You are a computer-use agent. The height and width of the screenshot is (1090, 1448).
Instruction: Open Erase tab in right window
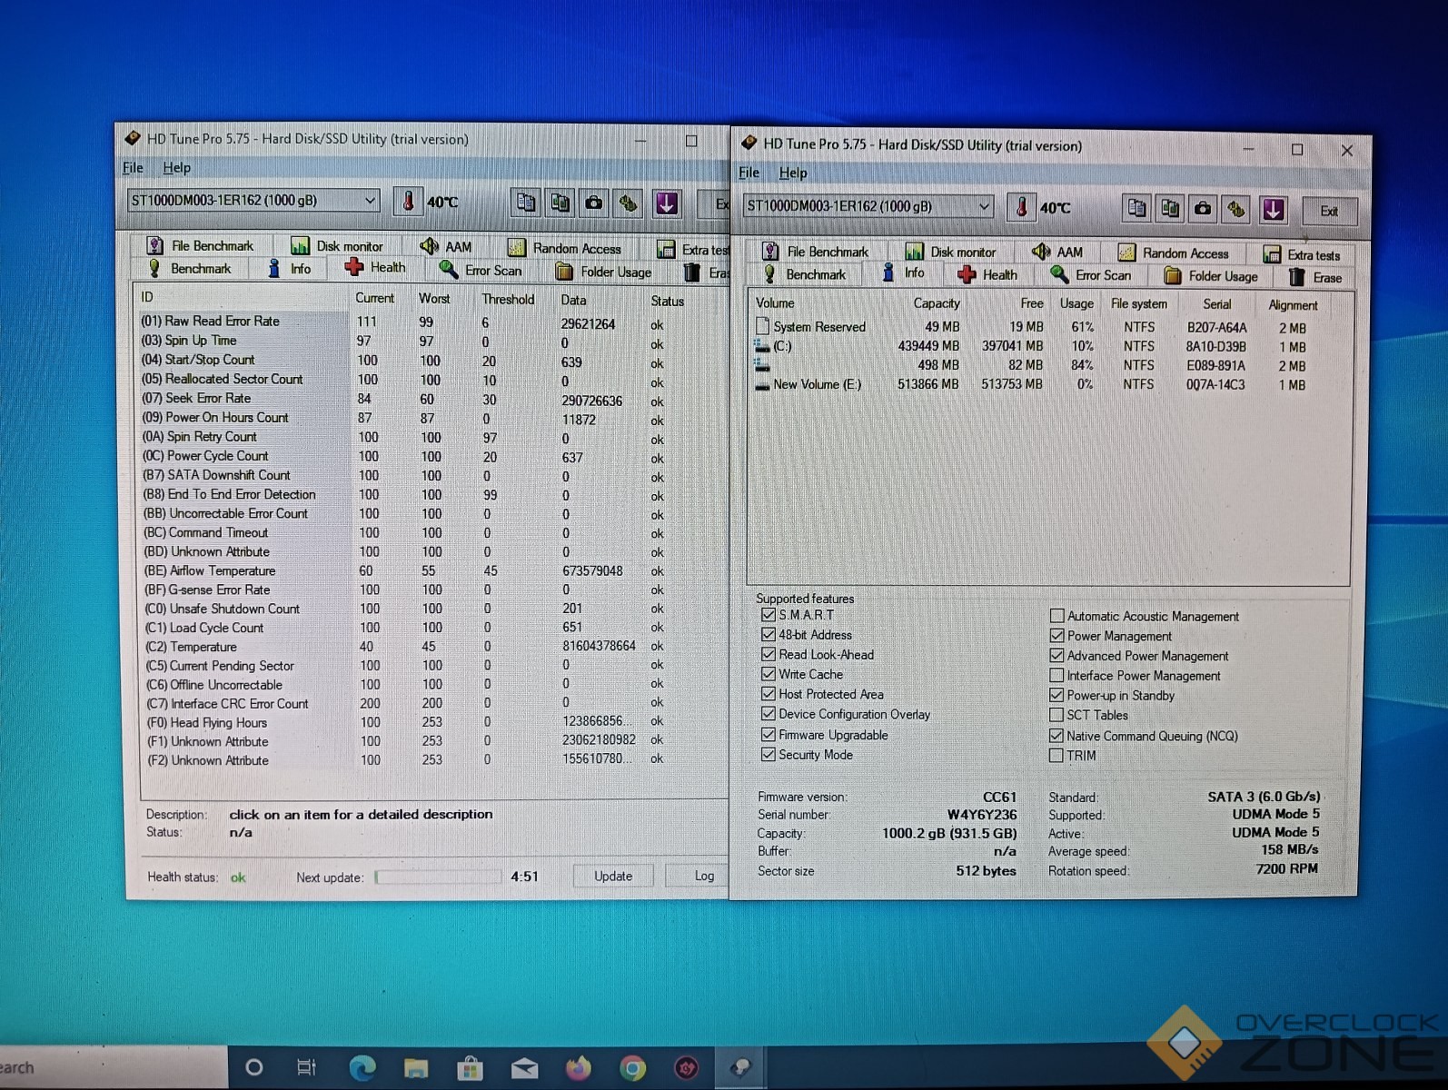pyautogui.click(x=1315, y=278)
